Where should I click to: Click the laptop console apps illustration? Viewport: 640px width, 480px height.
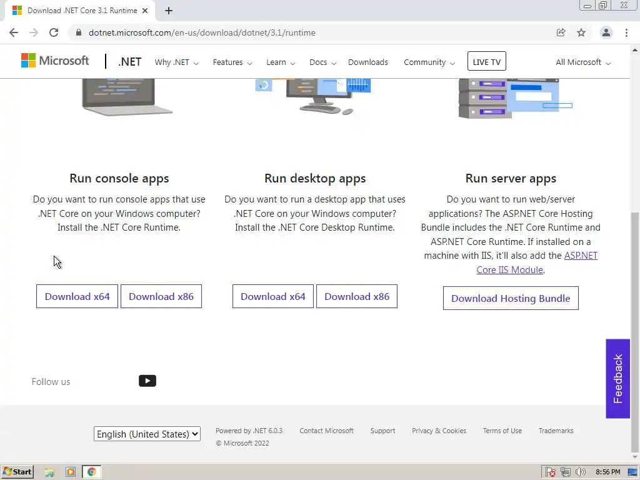[126, 97]
